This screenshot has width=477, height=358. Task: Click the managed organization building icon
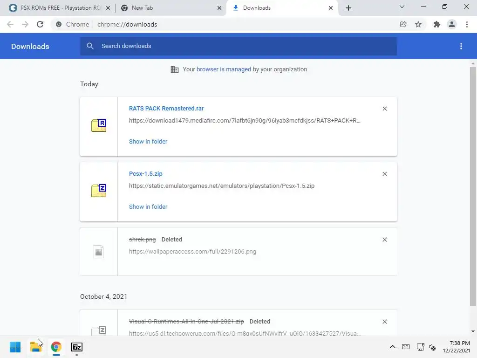pos(175,69)
